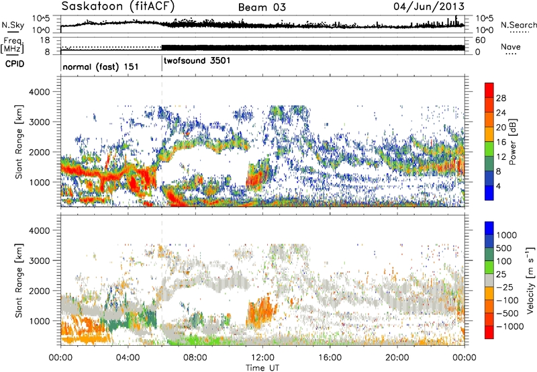The image size is (537, 372).
Task: Click the 'Saskatoon (fitACF)' title text
Action: coord(118,7)
